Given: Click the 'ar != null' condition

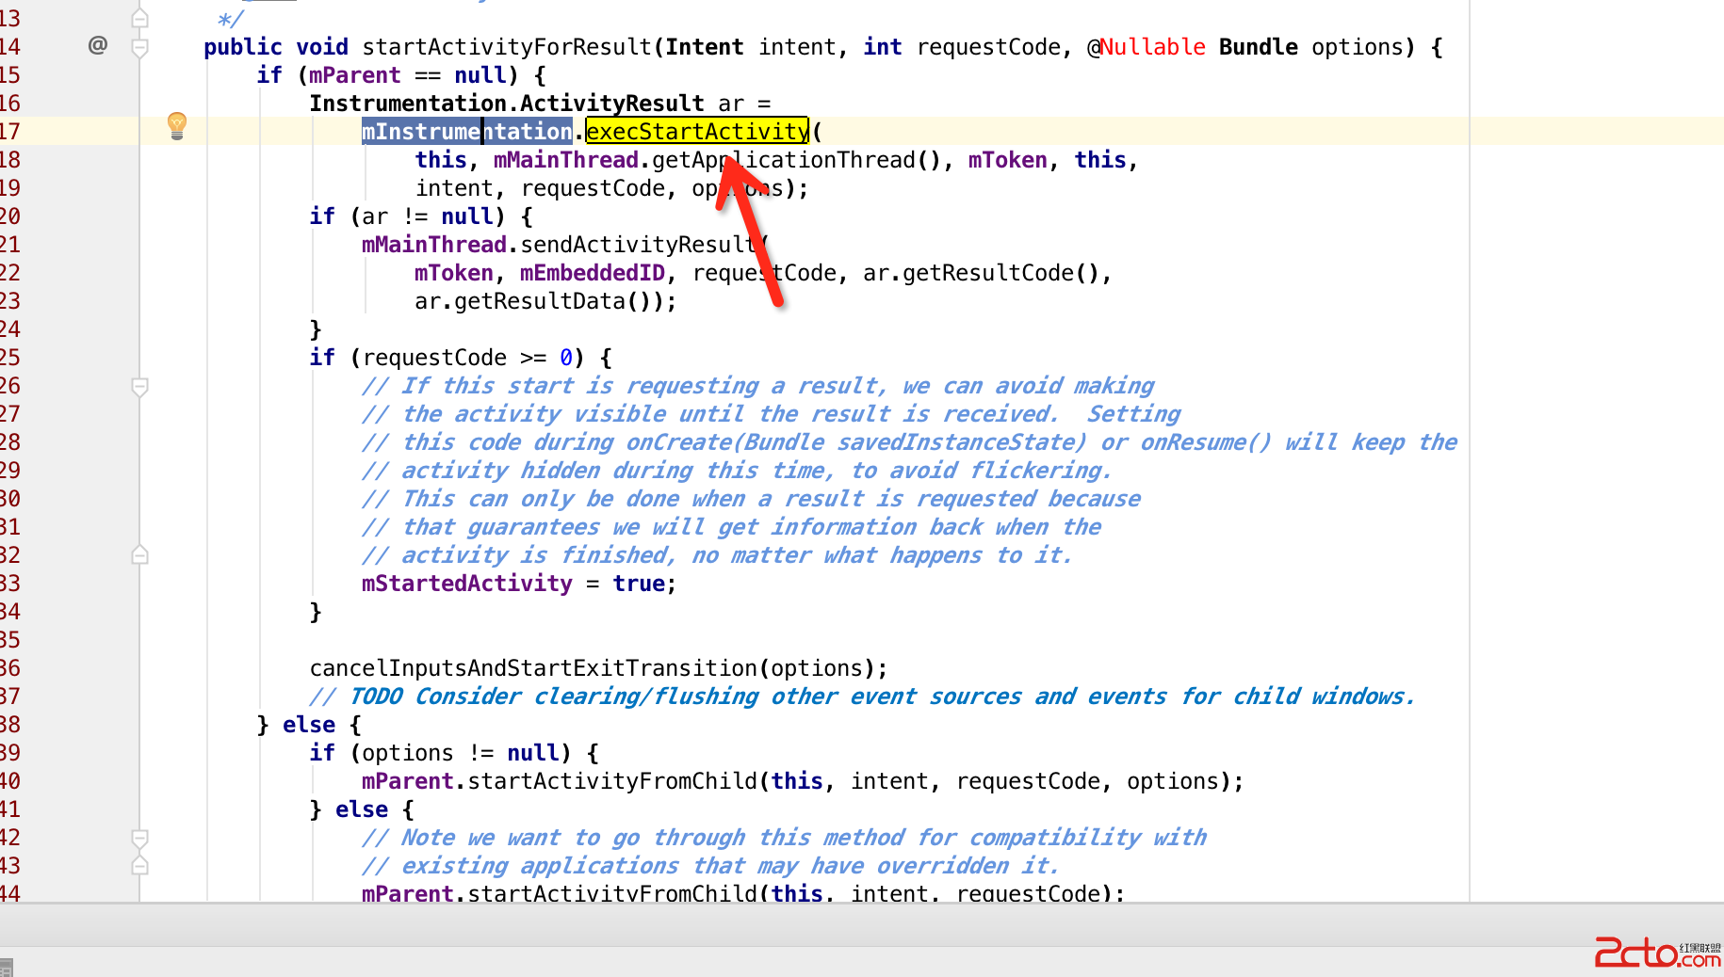Looking at the screenshot, I should pyautogui.click(x=428, y=216).
